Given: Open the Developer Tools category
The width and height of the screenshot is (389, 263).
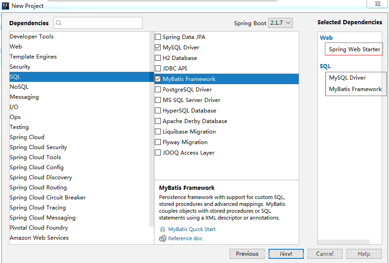Looking at the screenshot, I should (x=32, y=37).
